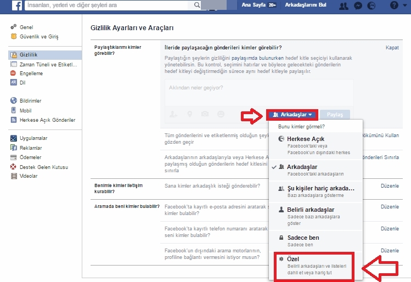Click Arkadaşlarını Bul link

tap(306, 5)
